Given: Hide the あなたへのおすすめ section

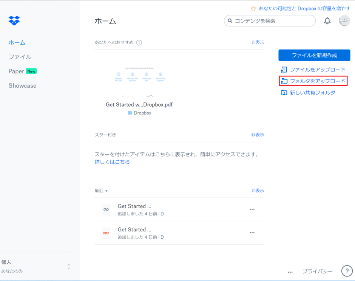Looking at the screenshot, I should (258, 42).
